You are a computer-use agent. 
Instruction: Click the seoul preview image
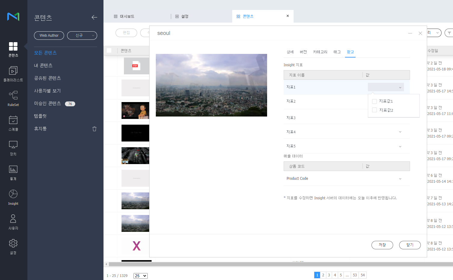click(x=211, y=85)
